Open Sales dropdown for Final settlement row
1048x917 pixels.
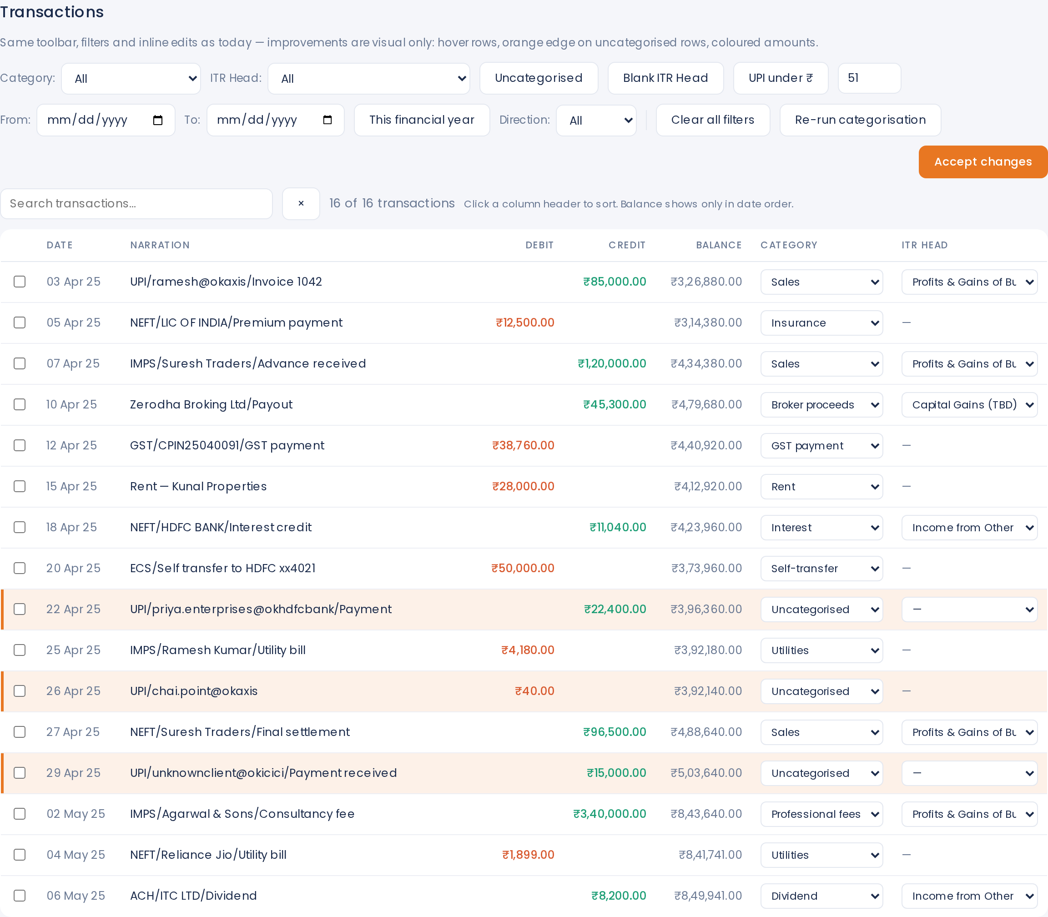[821, 732]
